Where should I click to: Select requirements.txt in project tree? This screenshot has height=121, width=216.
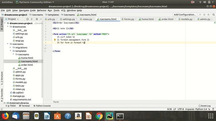22,99
